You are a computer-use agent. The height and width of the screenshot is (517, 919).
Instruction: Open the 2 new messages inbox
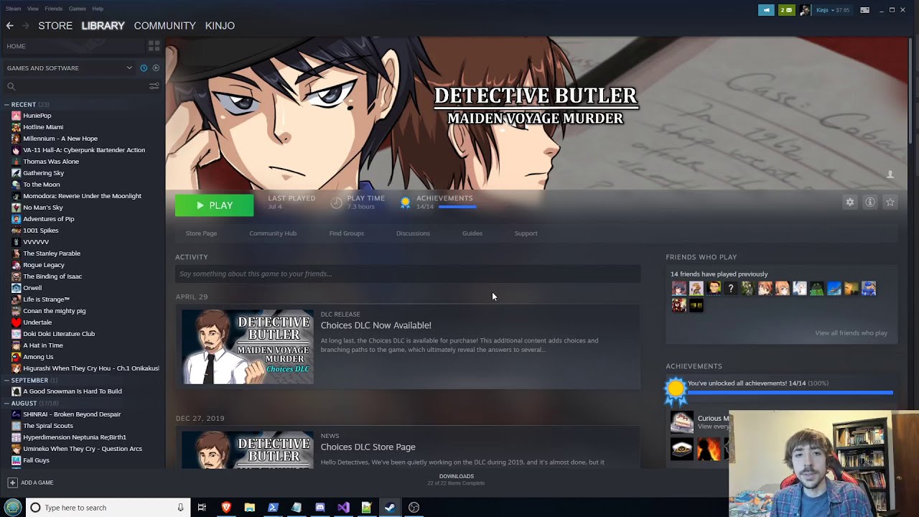[x=787, y=10]
